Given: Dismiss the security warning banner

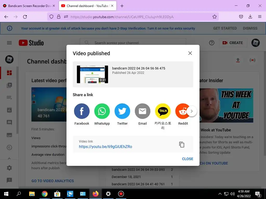Looking at the screenshot, I should [x=250, y=28].
